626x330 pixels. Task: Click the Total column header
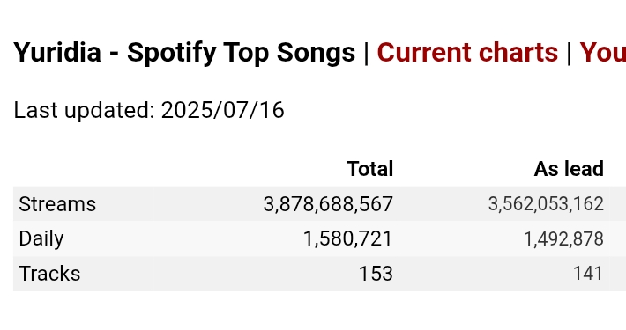pyautogui.click(x=370, y=169)
